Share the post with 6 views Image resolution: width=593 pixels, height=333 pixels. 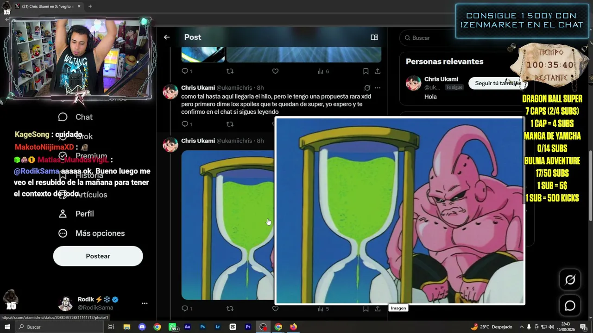coord(378,71)
